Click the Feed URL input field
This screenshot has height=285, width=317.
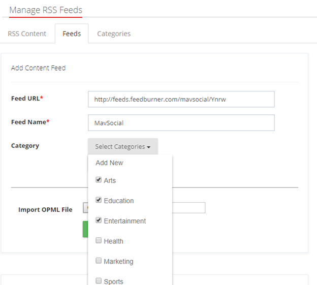coord(181,100)
